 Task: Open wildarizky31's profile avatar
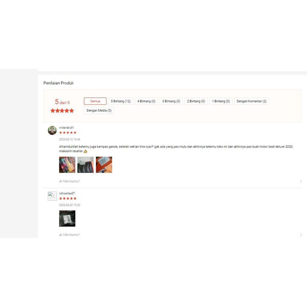(x=52, y=130)
